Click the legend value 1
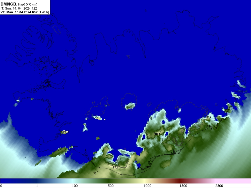The height and width of the screenshot is (188, 251). (x=37, y=186)
